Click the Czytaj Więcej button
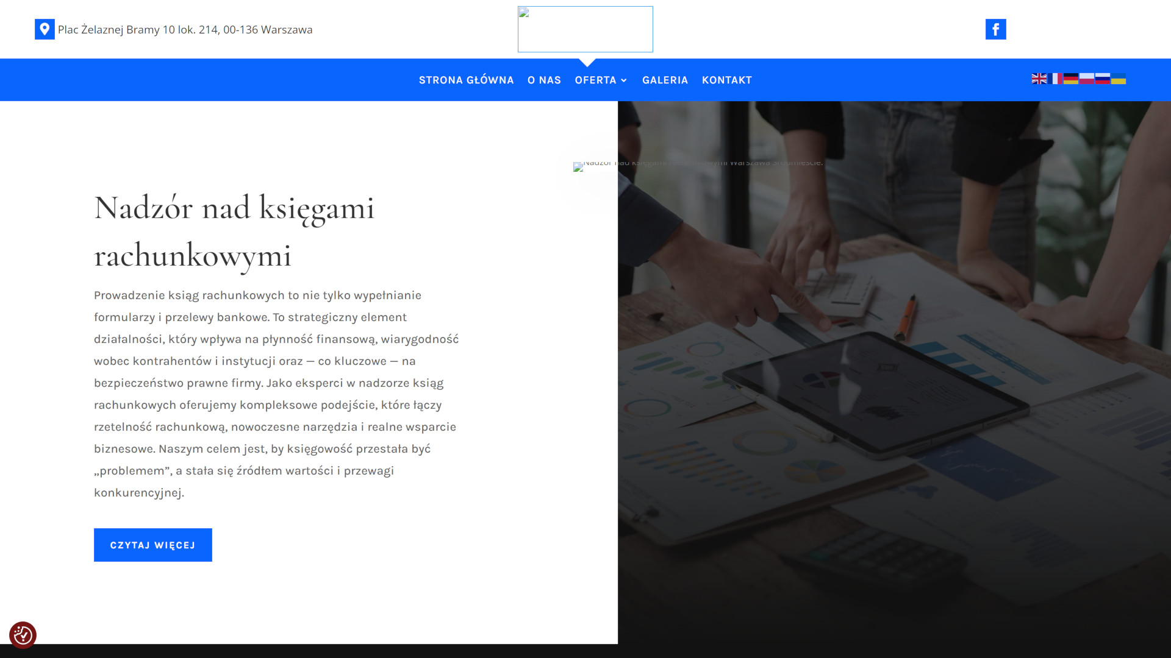1171x658 pixels. (x=152, y=545)
